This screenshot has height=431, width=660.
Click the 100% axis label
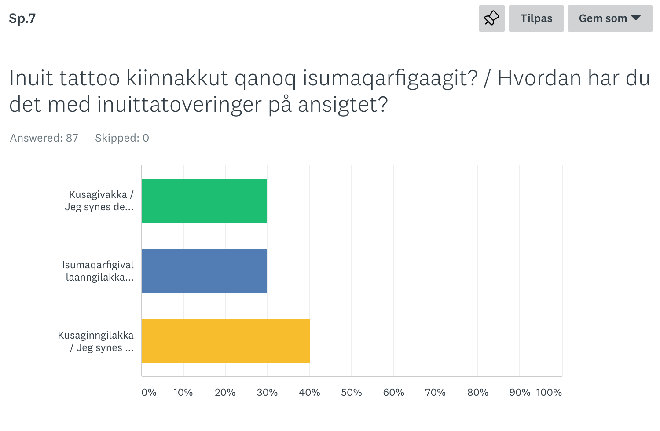coord(549,392)
